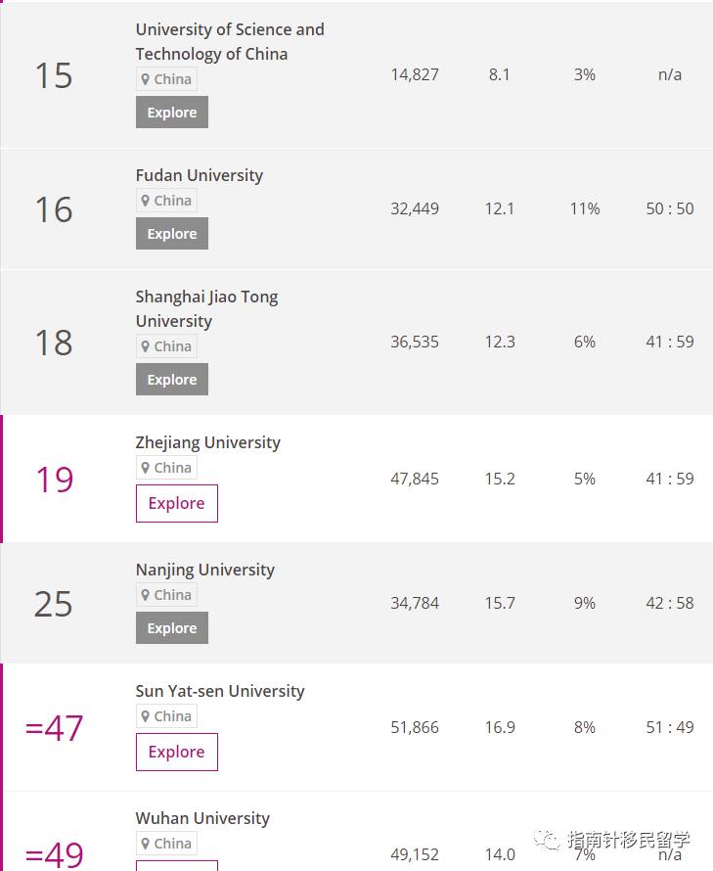This screenshot has width=713, height=871.
Task: Click China location pin icon under Fudan
Action: coord(145,201)
